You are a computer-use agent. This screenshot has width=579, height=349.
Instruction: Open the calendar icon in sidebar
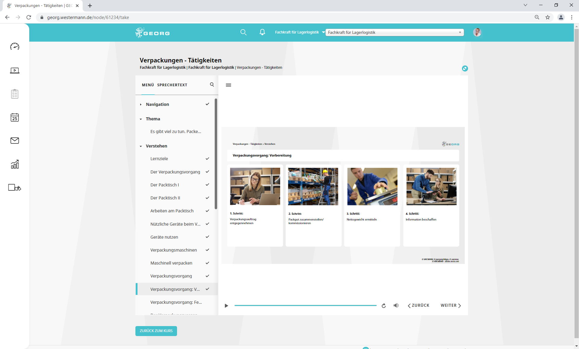point(14,117)
